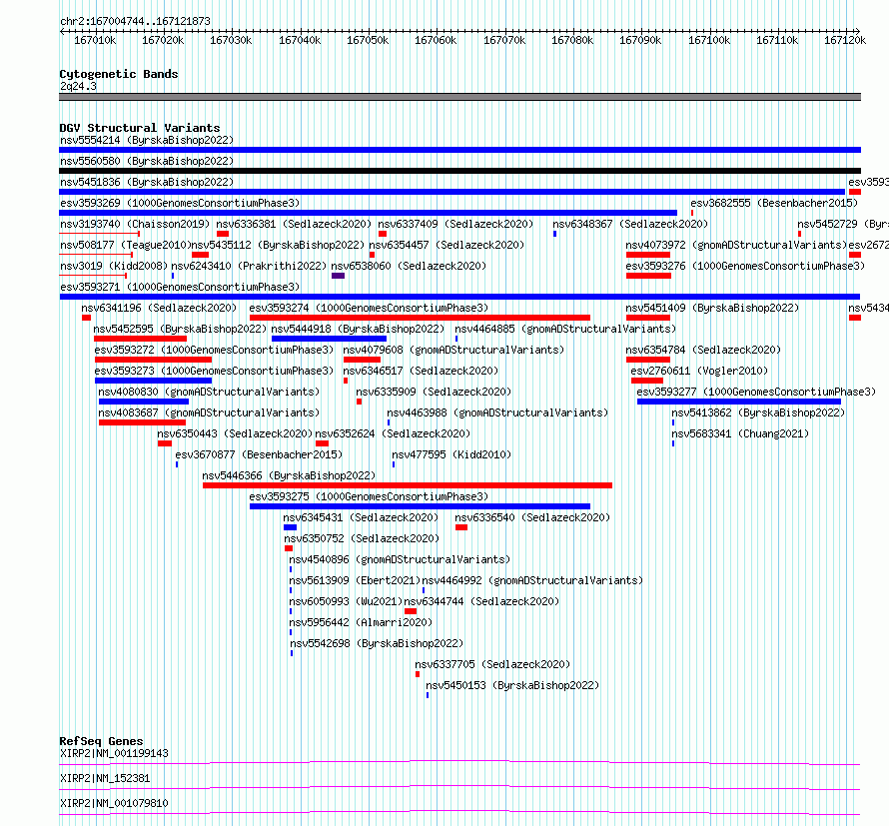
Task: Click the esv3670877 (Besenbacher2015) label
Action: point(259,454)
